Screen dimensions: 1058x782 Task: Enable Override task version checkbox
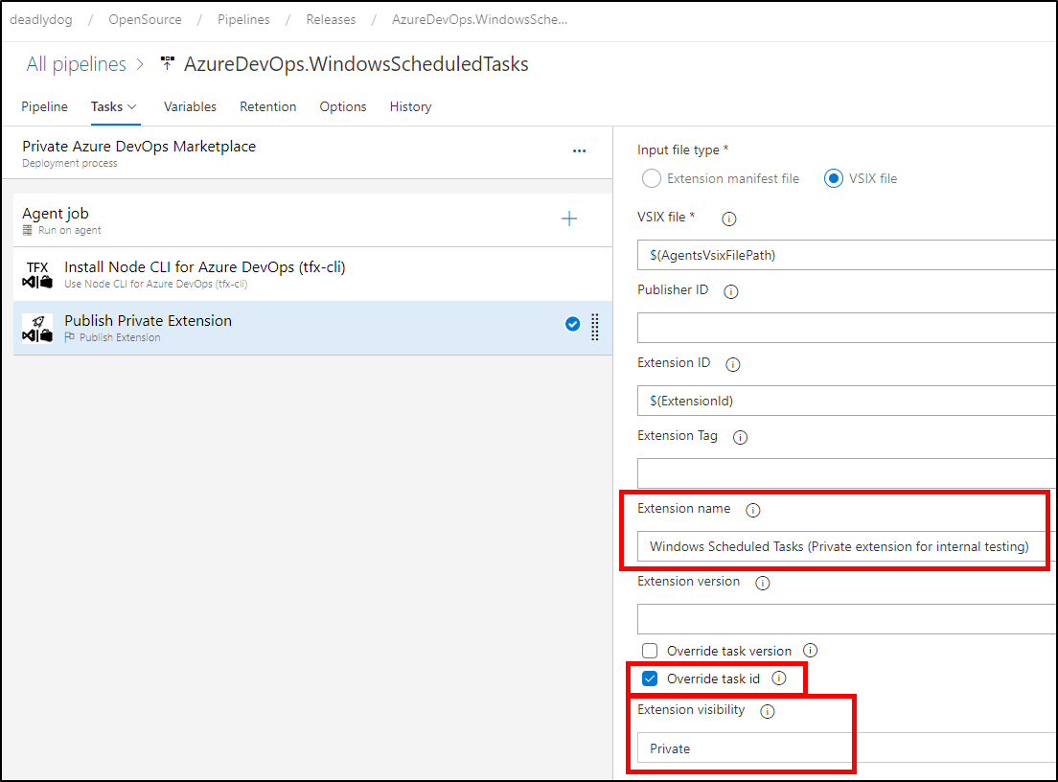650,651
